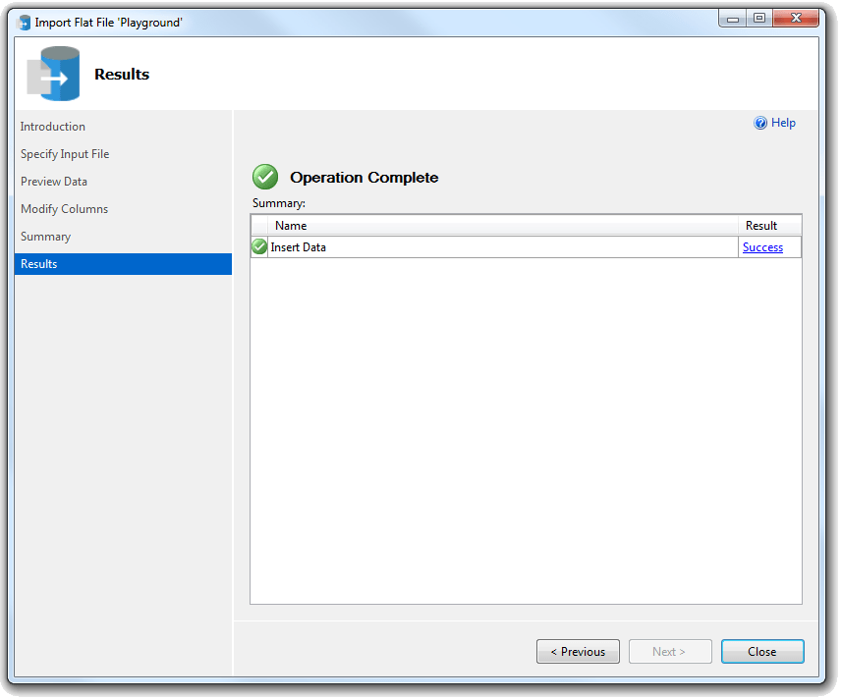Minimize the Import Flat File window
This screenshot has height=700, width=841.
733,19
